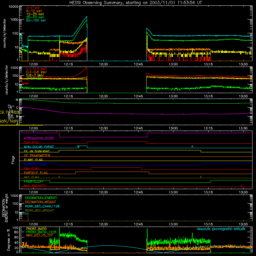Select the M class label on GOES plot
Screen dimensions: 256x256
pos(17,100)
